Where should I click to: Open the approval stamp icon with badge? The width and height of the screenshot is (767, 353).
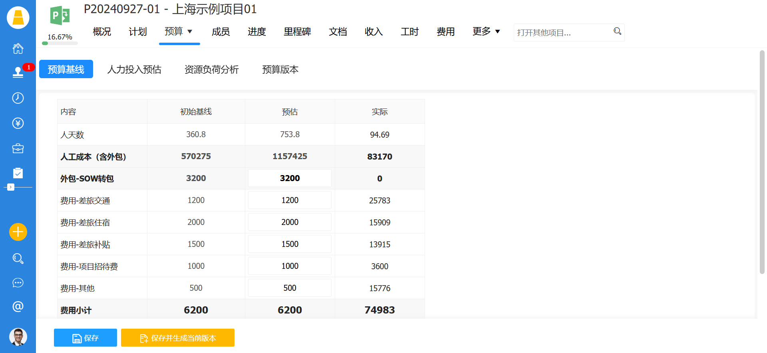click(18, 72)
